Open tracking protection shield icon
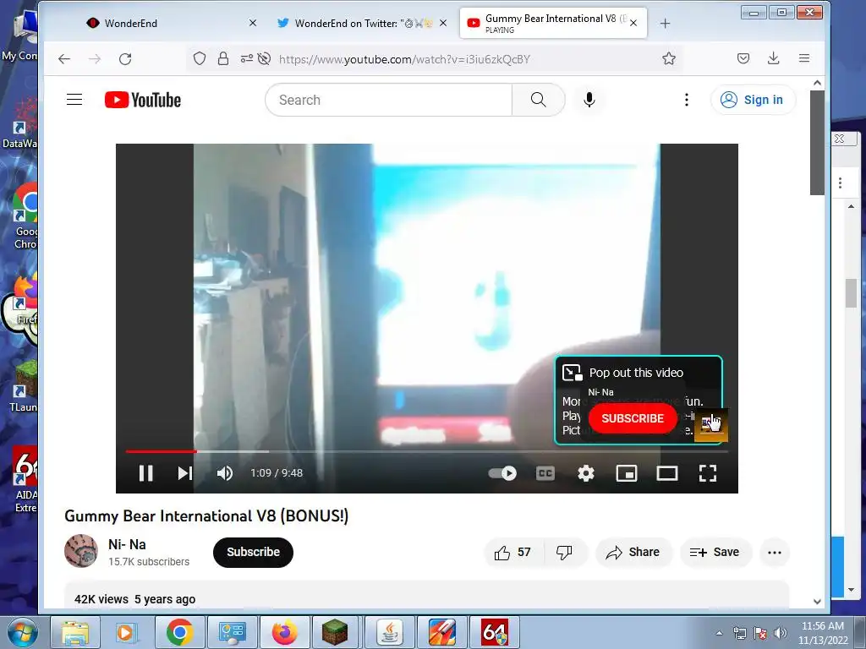 (x=200, y=58)
